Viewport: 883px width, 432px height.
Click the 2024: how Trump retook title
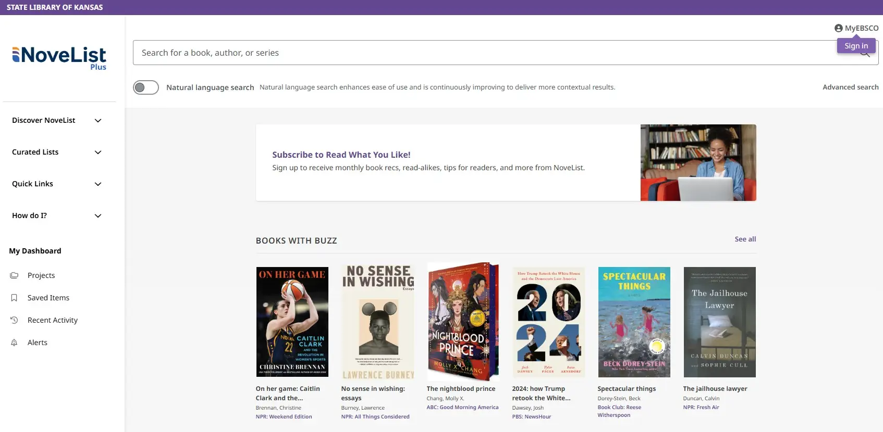point(541,393)
